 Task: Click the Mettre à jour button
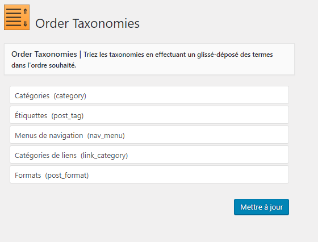click(x=261, y=207)
